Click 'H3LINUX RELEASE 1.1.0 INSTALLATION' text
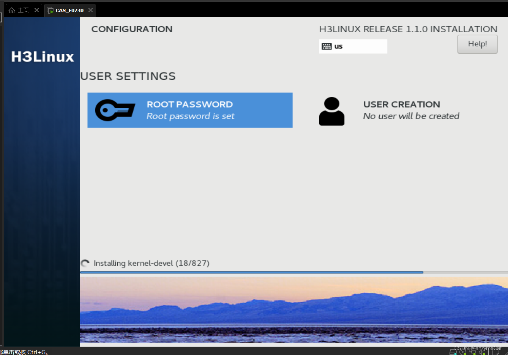 408,29
